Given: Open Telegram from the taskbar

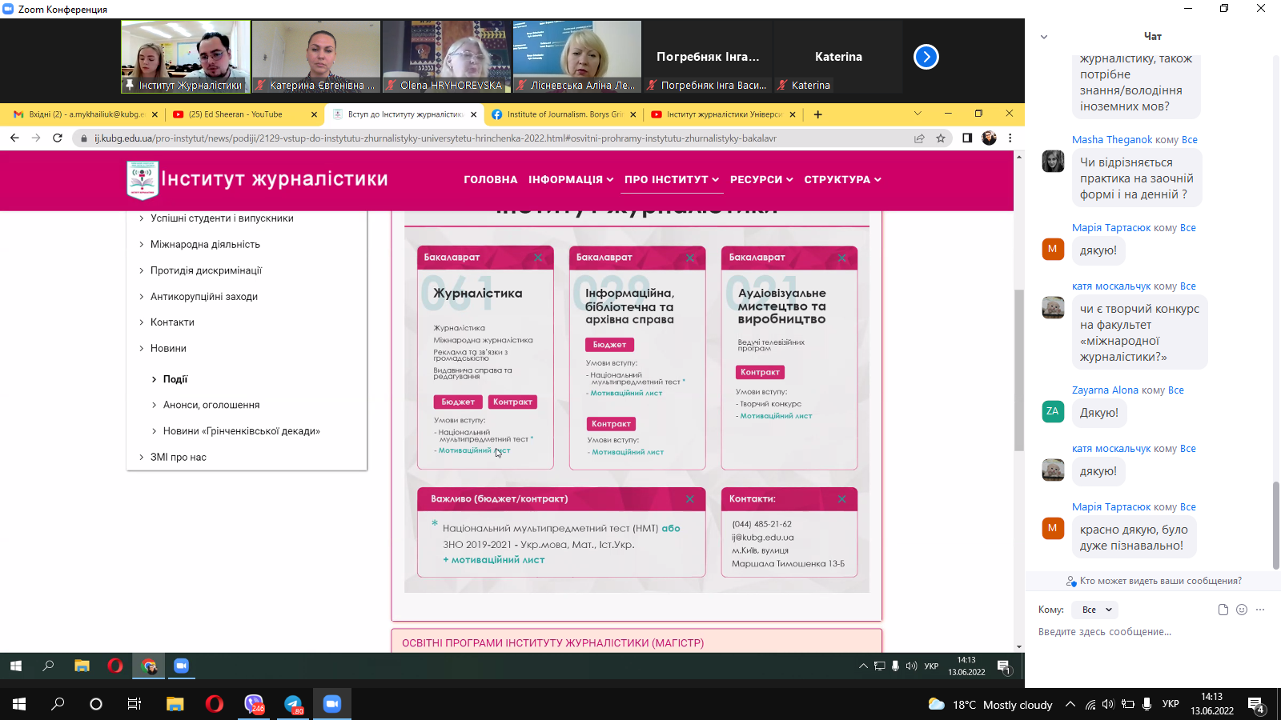Looking at the screenshot, I should (x=293, y=704).
